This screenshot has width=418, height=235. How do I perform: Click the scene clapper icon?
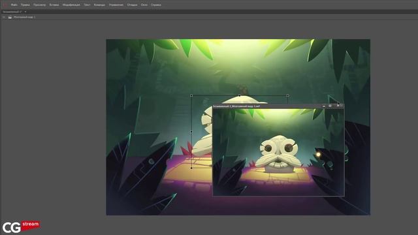click(10, 17)
